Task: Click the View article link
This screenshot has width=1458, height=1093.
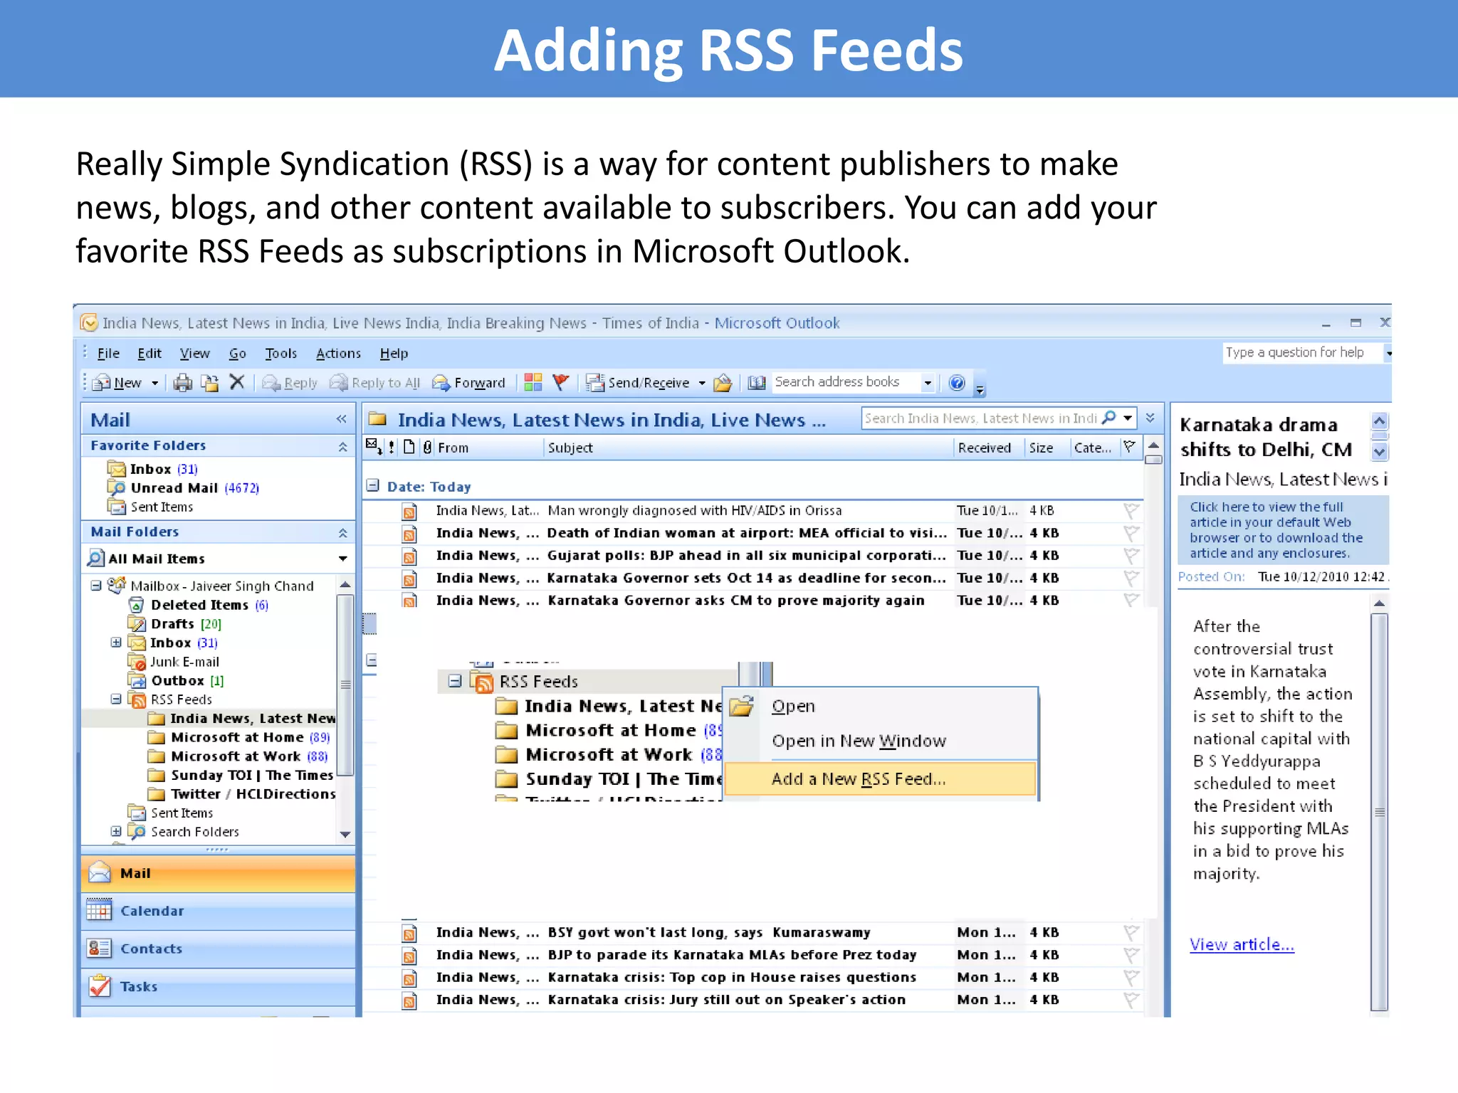Action: (1242, 944)
